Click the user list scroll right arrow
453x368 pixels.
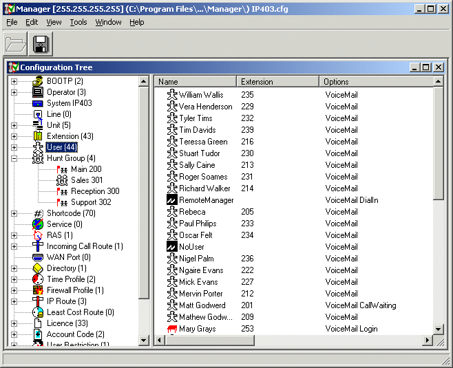[428, 340]
